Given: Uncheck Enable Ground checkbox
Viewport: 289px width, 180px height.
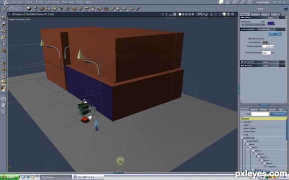Looking at the screenshot, I should point(250,38).
